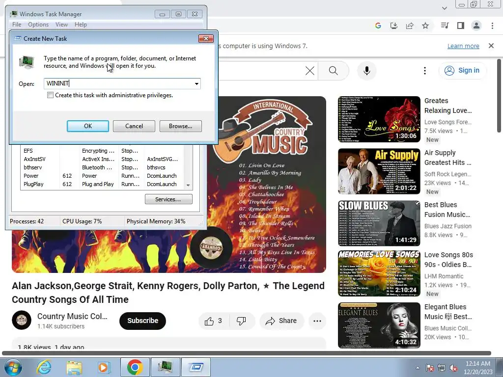
Task: Select the bthserv service row
Action: [x=102, y=167]
